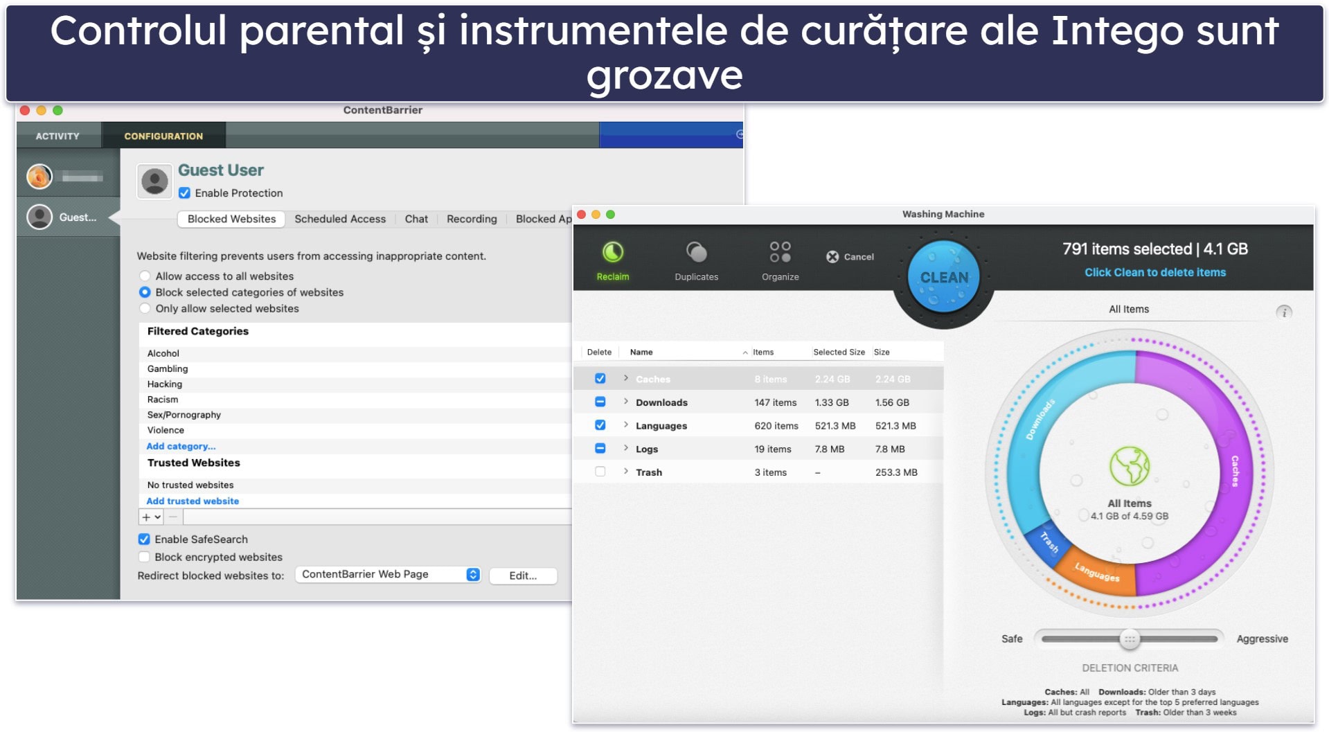This screenshot has height=732, width=1329.
Task: Open Duplicates tool in Washing Machine
Action: pos(696,261)
